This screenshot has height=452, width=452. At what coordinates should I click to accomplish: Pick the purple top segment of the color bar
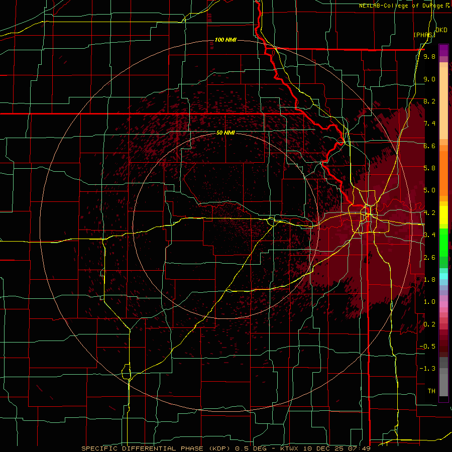point(443,50)
